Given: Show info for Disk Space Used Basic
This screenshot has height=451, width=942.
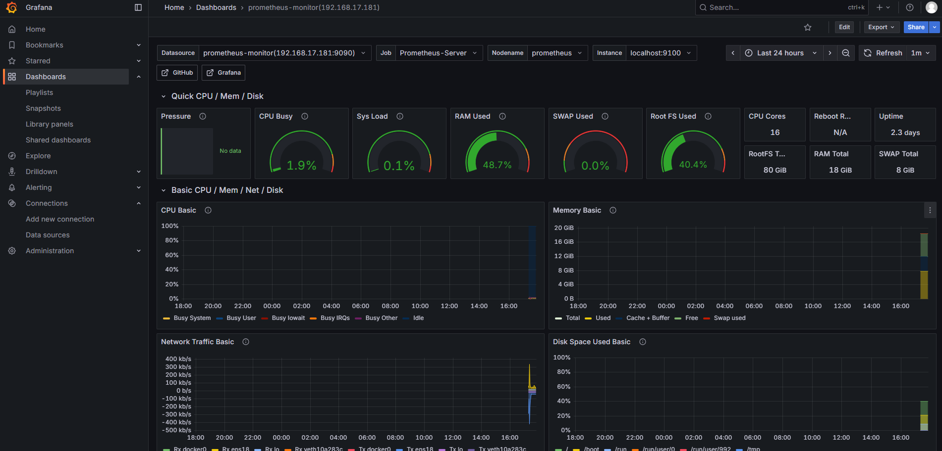Looking at the screenshot, I should tap(643, 342).
